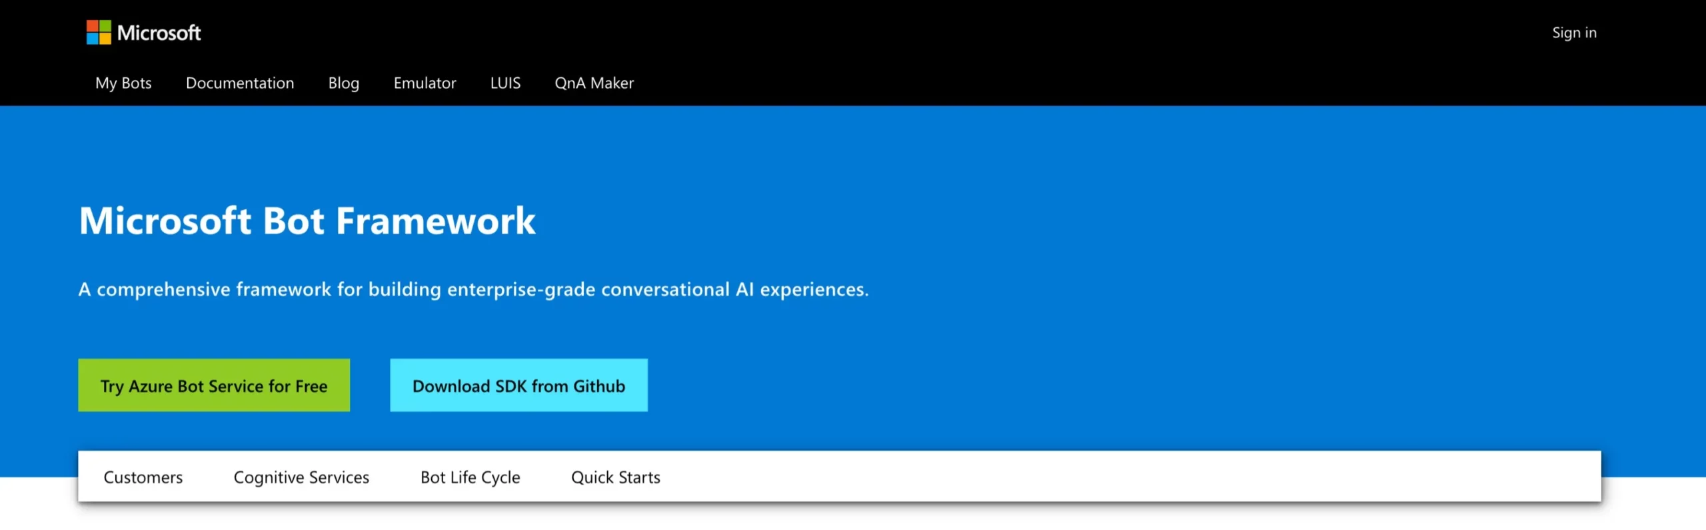Select the Cognitive Services tab
This screenshot has width=1706, height=530.
tap(301, 477)
